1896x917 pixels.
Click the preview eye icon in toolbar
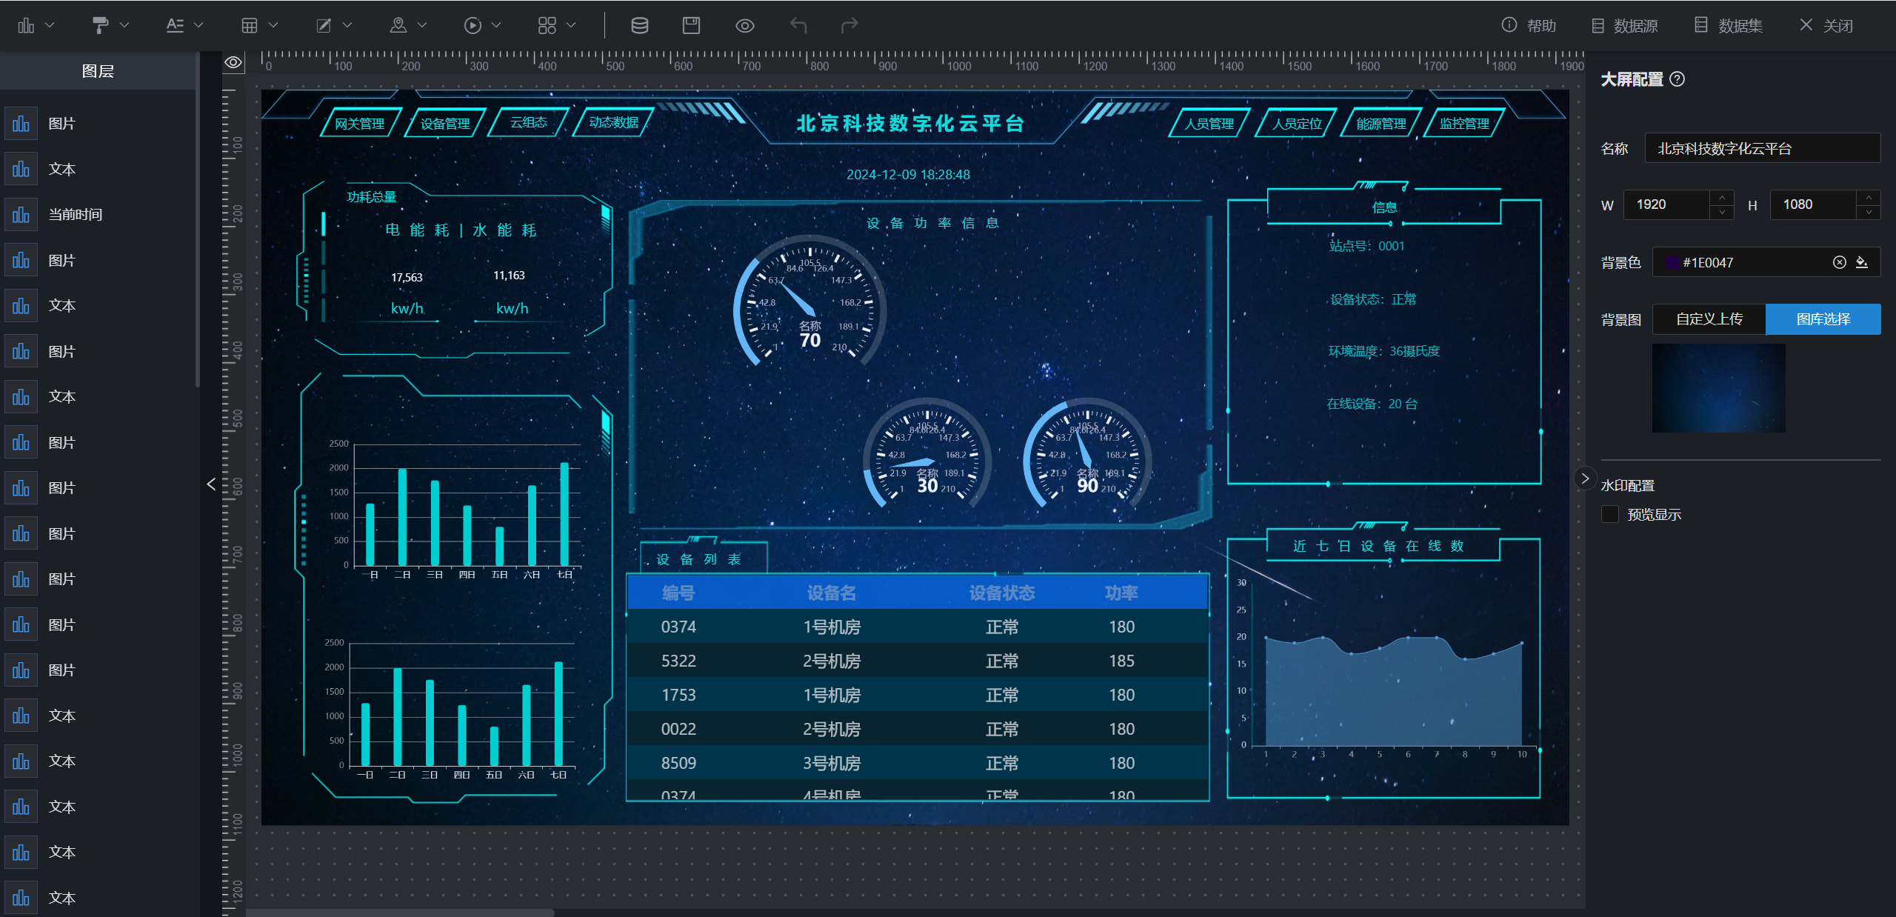click(x=744, y=26)
